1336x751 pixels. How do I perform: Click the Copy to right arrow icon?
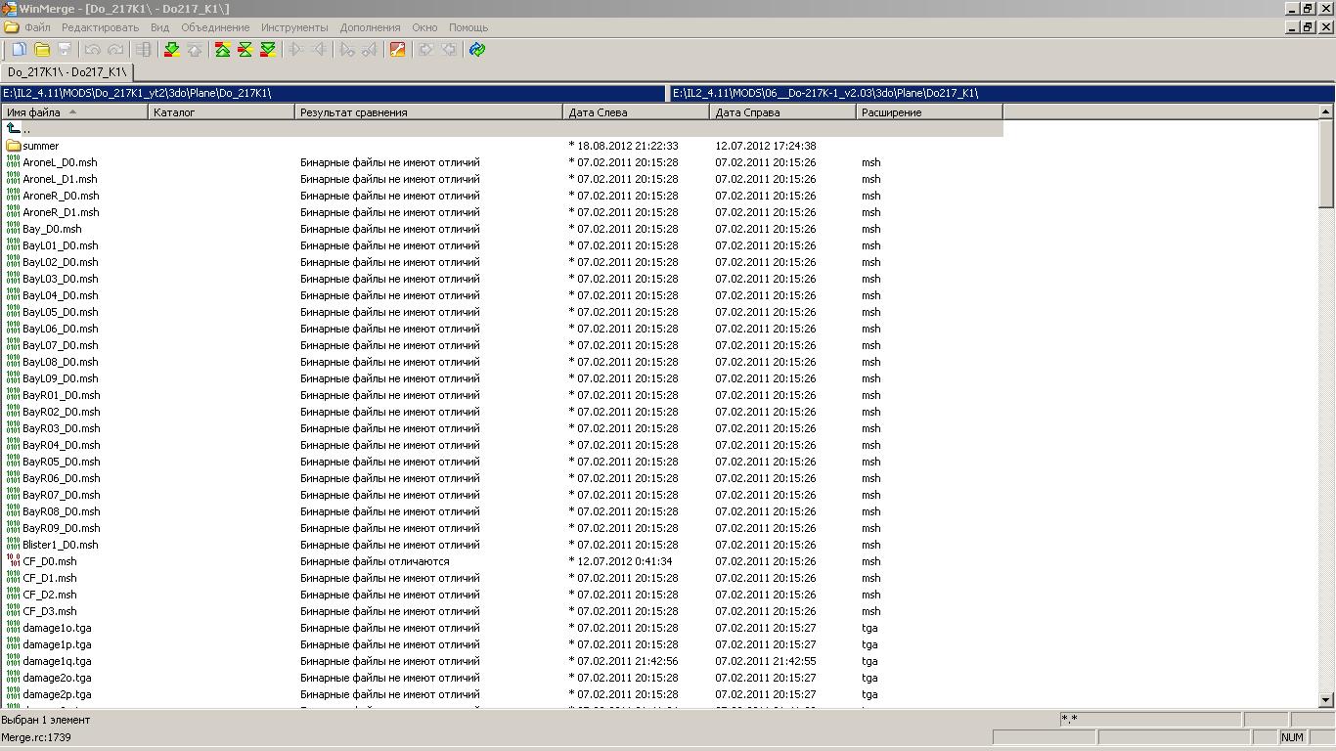295,50
